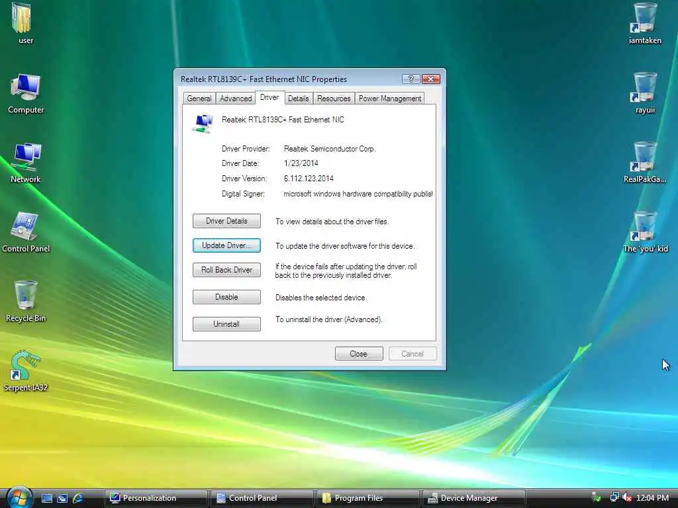
Task: Click the 12:04 PM taskbar clock
Action: click(x=652, y=498)
